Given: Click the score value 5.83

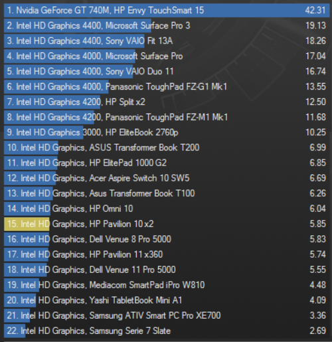Looking at the screenshot, I should click(318, 239).
